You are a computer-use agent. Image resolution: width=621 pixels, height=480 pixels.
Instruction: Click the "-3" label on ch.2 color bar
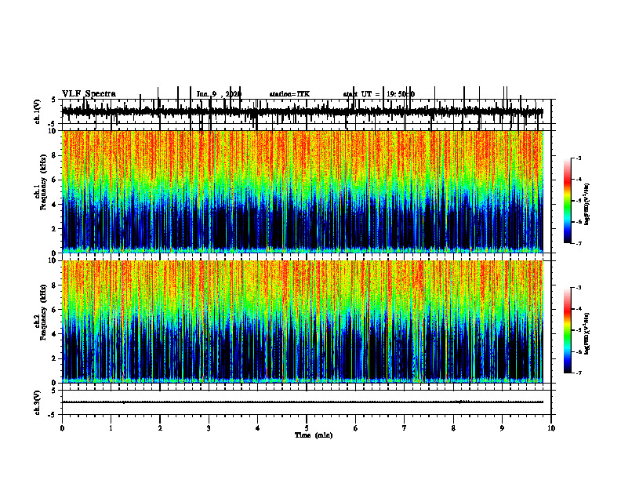point(579,288)
